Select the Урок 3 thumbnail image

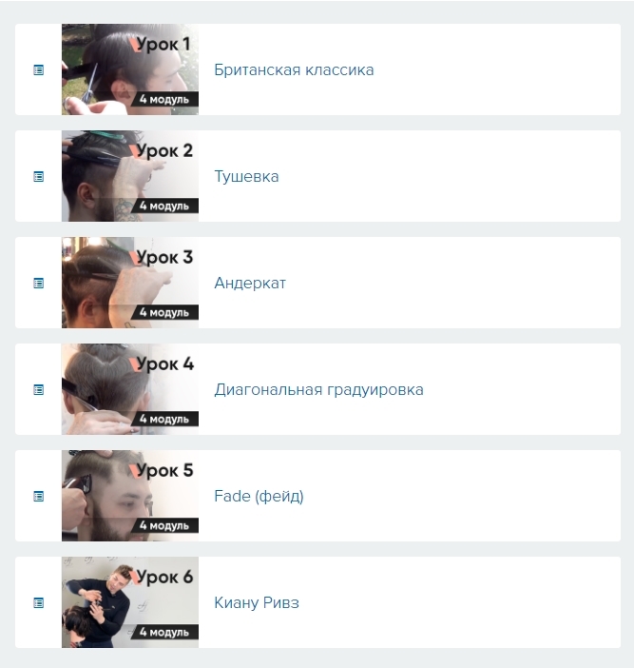click(x=130, y=283)
